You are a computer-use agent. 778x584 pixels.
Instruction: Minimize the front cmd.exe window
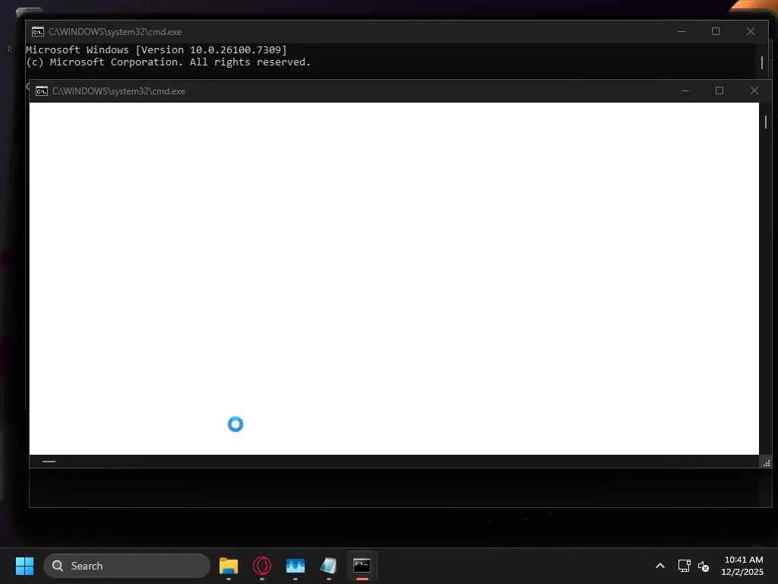pos(685,91)
